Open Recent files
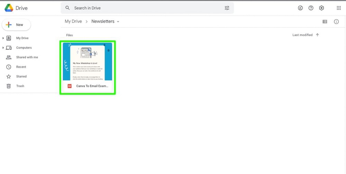346x174 pixels. point(21,67)
